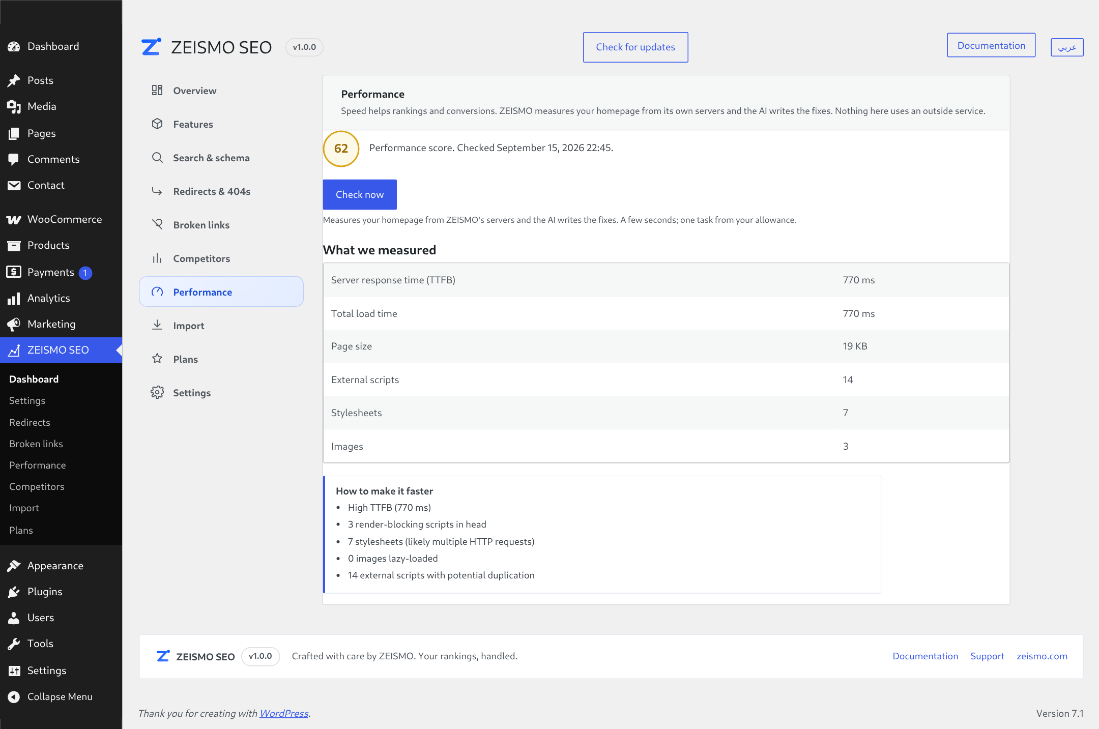Click the Comments speech bubble icon

pos(14,159)
